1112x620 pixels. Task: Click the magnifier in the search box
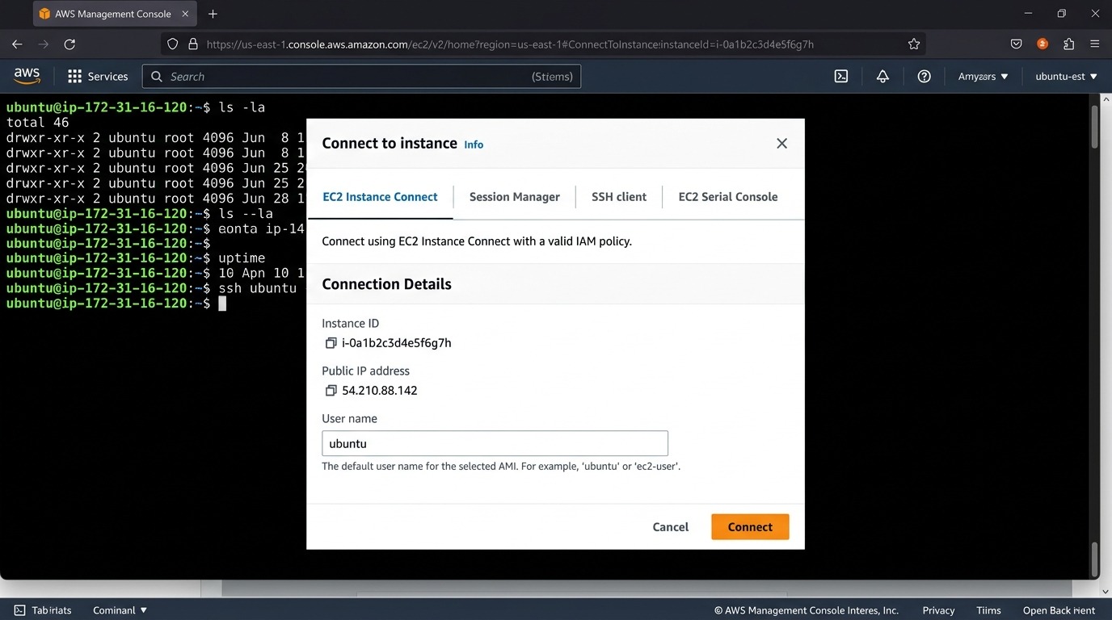(x=158, y=77)
